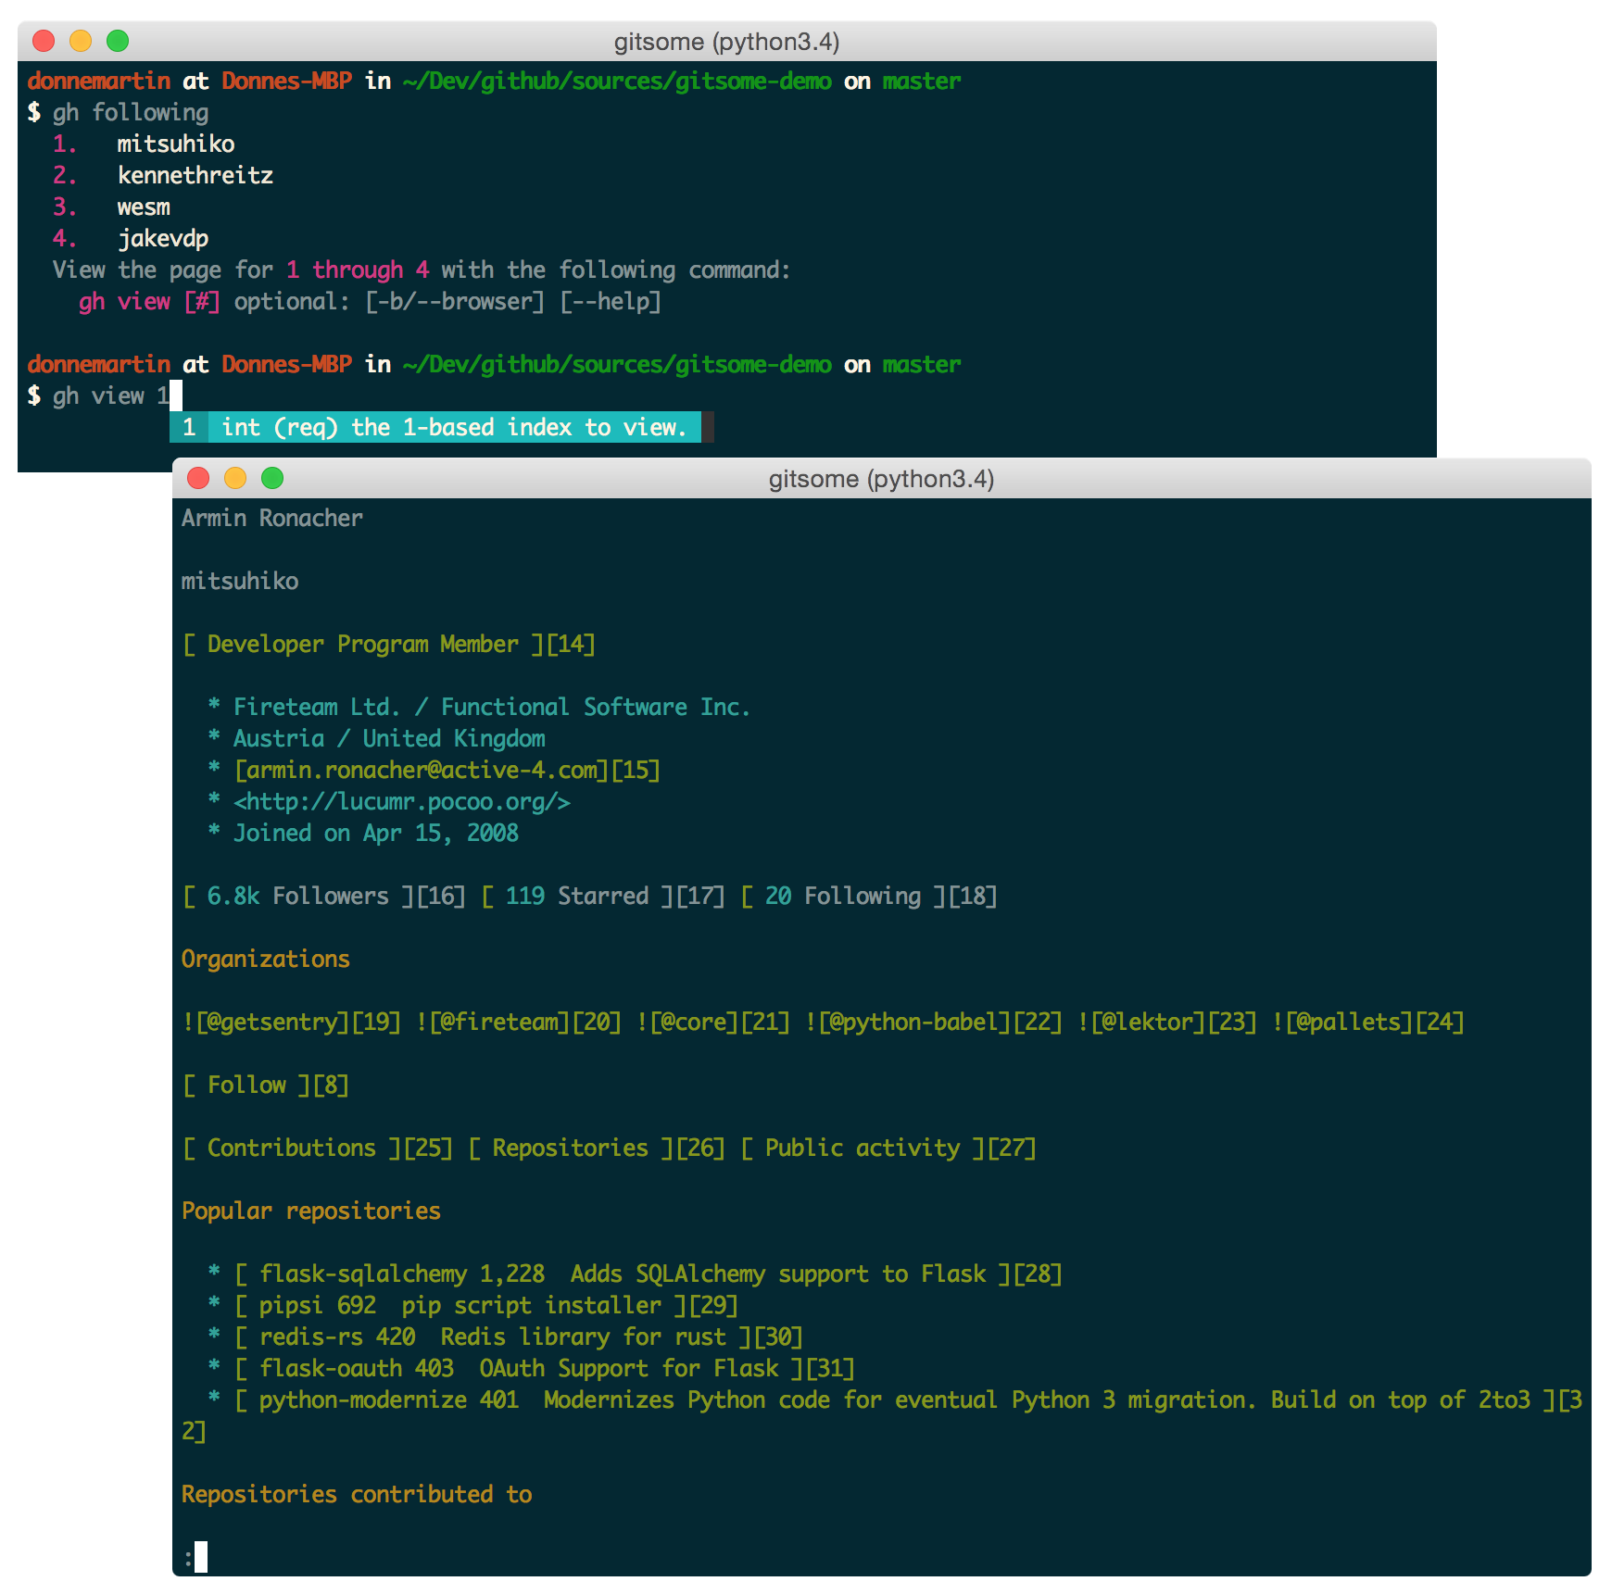This screenshot has height=1594, width=1612.
Task: Click '![@python-babel][22]' organization link
Action: click(x=934, y=1022)
